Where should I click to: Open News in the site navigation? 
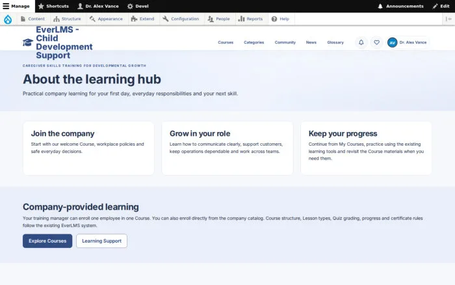311,42
